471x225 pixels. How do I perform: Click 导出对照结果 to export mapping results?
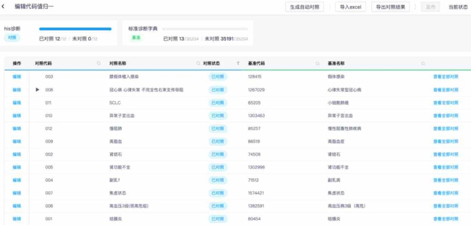(x=391, y=7)
